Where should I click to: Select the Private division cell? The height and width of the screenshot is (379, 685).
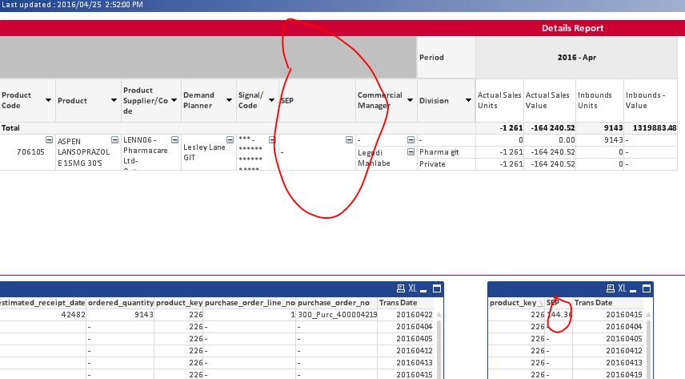click(x=446, y=164)
